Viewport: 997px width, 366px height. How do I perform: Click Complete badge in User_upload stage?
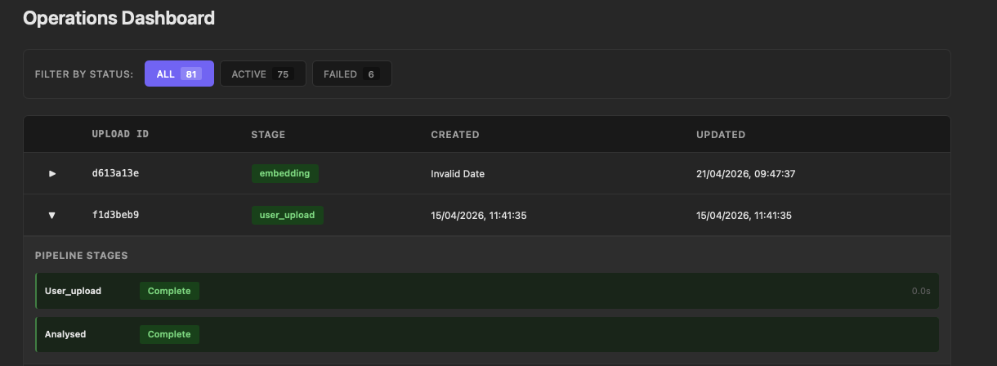(x=169, y=291)
